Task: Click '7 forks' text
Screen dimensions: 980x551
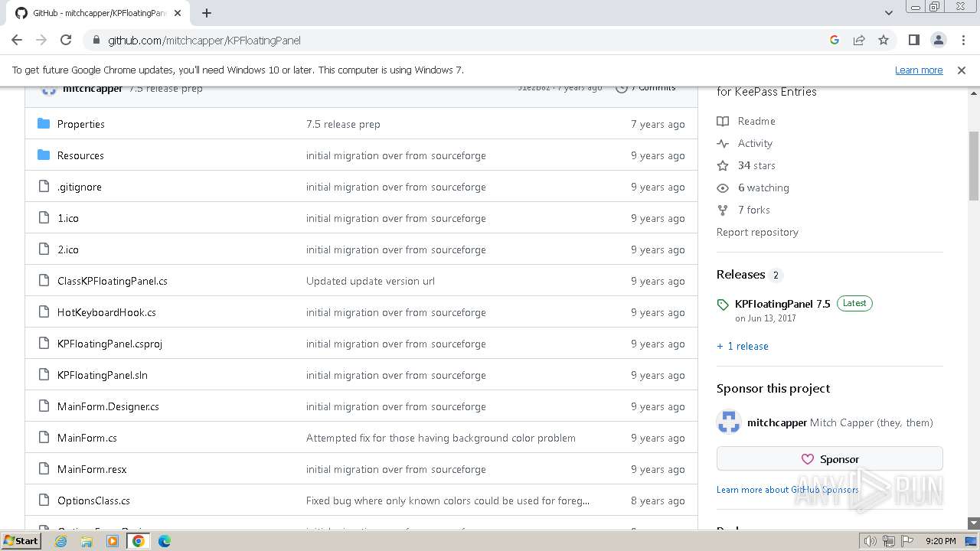Action: [x=754, y=210]
